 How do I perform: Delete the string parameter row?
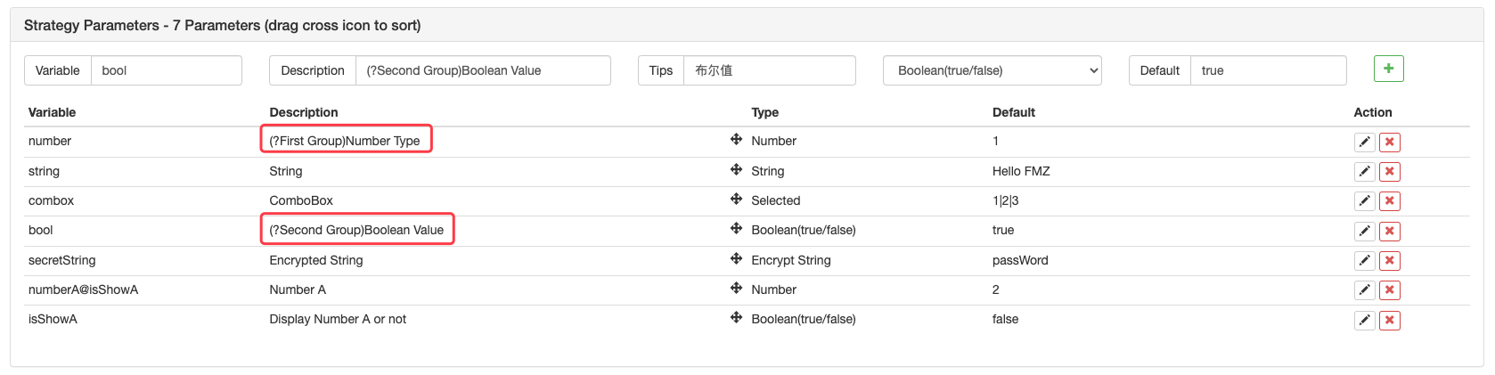tap(1389, 172)
